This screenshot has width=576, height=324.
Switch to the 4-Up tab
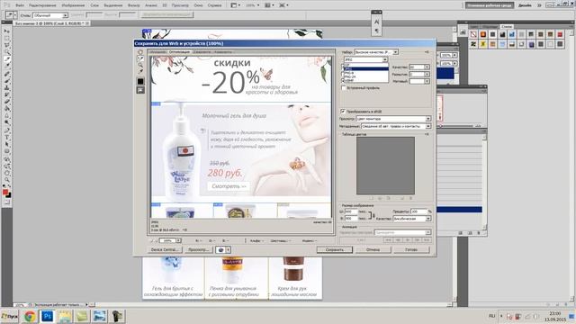tap(223, 52)
